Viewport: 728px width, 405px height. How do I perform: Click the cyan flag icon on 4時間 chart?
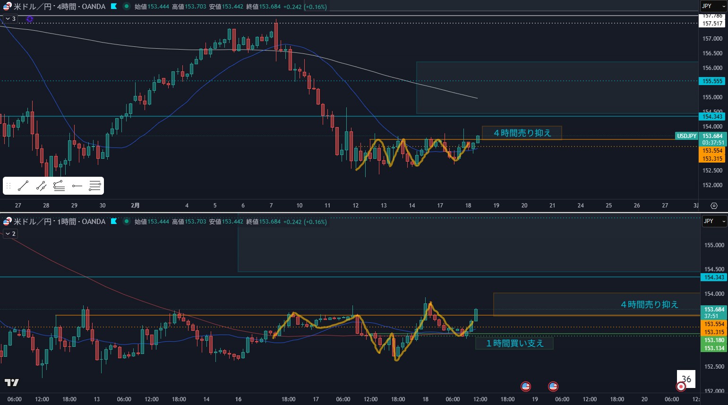click(114, 7)
